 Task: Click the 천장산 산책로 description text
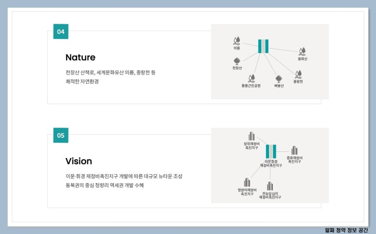click(110, 72)
